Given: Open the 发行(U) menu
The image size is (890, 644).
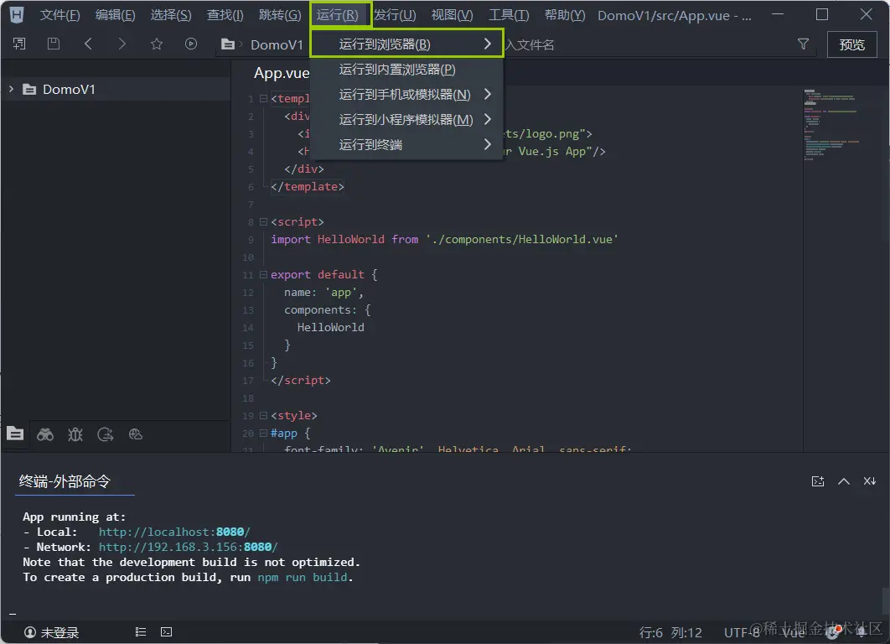Looking at the screenshot, I should click(395, 15).
